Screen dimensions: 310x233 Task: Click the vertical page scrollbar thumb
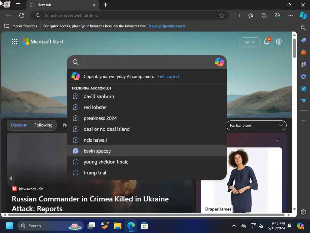point(294,48)
